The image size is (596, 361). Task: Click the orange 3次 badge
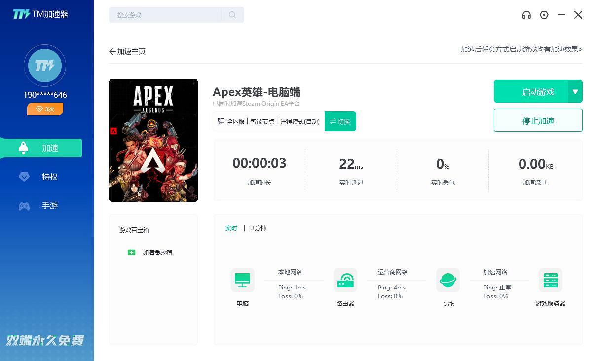click(x=45, y=108)
